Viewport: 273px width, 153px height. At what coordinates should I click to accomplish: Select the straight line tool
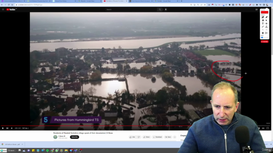pos(263,26)
